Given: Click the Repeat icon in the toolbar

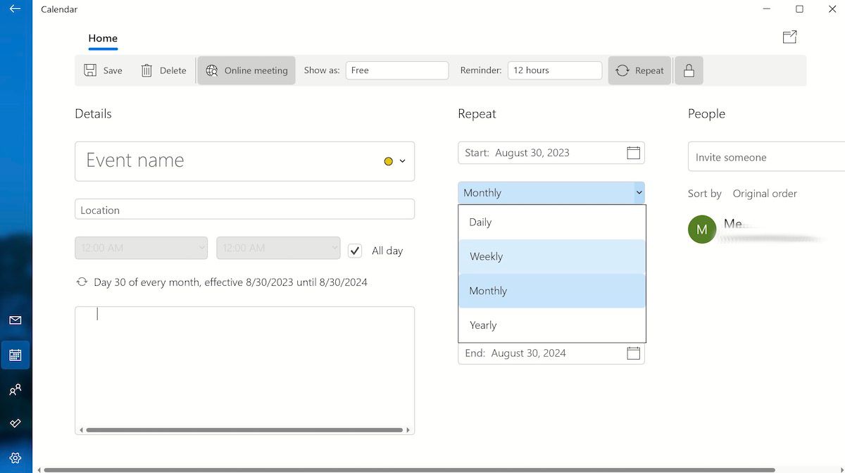Looking at the screenshot, I should pos(622,70).
